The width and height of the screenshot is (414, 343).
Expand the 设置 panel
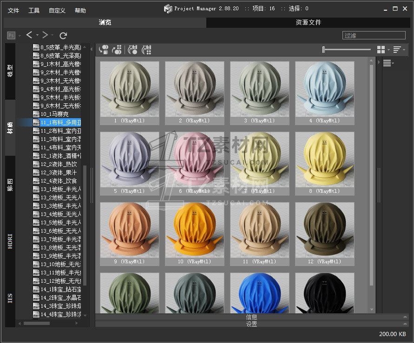pyautogui.click(x=251, y=324)
